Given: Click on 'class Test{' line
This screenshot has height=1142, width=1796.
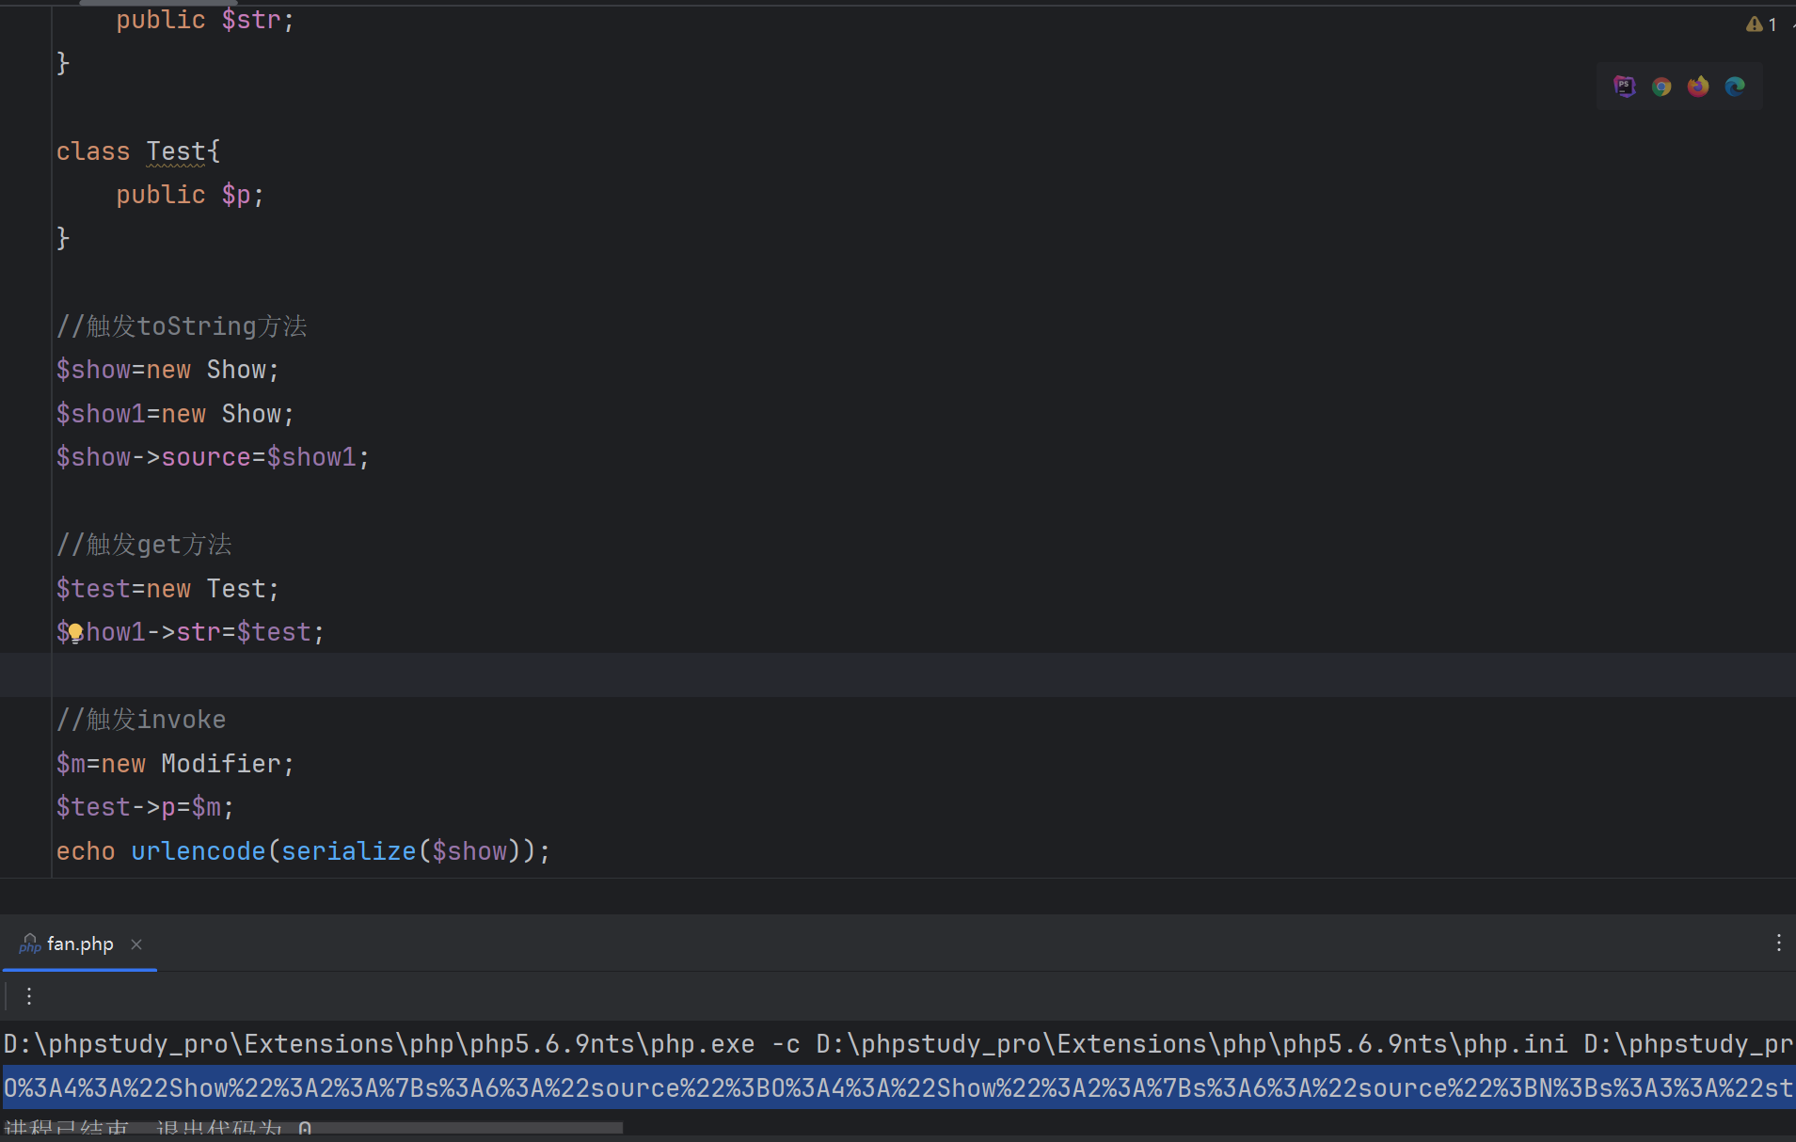Looking at the screenshot, I should (x=138, y=151).
